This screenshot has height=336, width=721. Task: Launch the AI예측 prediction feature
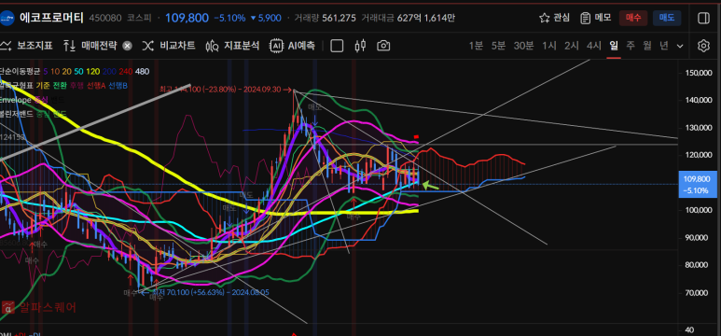pos(293,46)
